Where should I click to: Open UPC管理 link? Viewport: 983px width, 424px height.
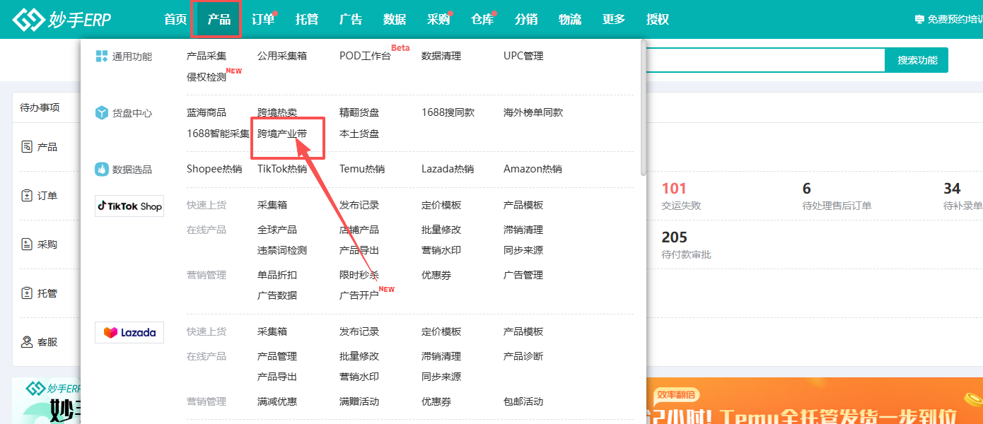click(523, 56)
